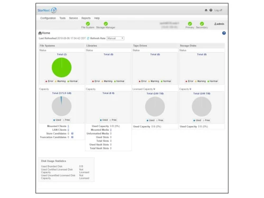This screenshot has width=264, height=198.
Task: Click Libraries capacity Total 0 B link
Action: click(x=108, y=93)
